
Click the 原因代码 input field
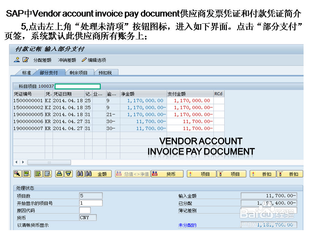click(x=85, y=210)
